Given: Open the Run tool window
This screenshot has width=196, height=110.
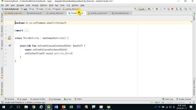Looking at the screenshot, I should click(x=68, y=99).
